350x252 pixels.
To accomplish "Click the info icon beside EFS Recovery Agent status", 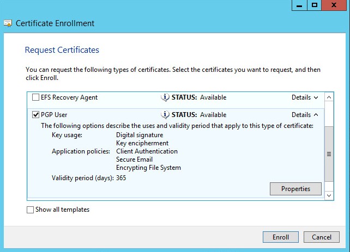I will 165,97.
